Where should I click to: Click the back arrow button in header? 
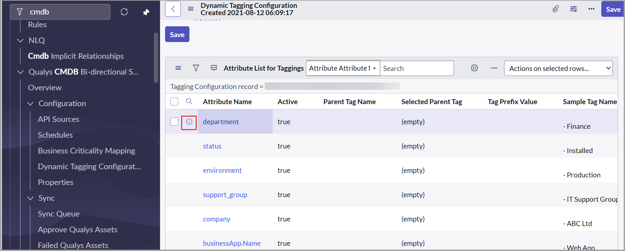[x=173, y=9]
